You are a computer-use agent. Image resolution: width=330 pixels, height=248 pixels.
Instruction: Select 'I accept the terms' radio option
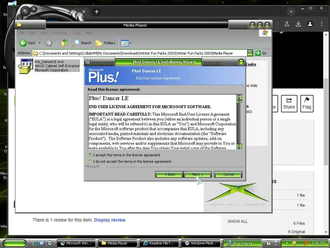(90, 155)
